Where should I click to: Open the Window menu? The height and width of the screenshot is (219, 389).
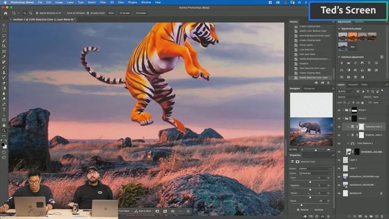pos(146,2)
